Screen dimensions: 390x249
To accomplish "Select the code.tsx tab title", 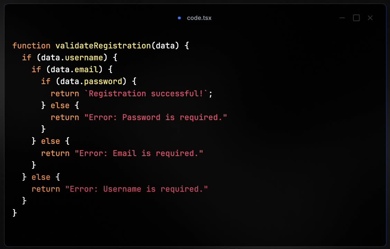I will pyautogui.click(x=199, y=18).
